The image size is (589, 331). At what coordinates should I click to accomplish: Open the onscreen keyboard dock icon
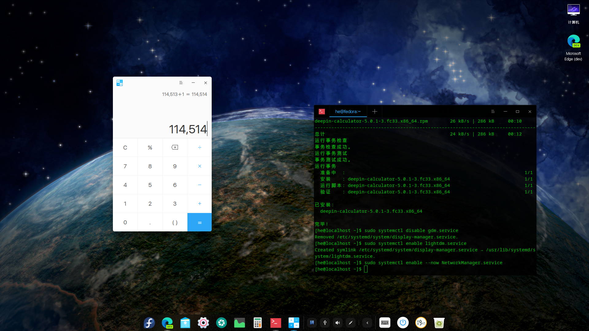pos(385,323)
